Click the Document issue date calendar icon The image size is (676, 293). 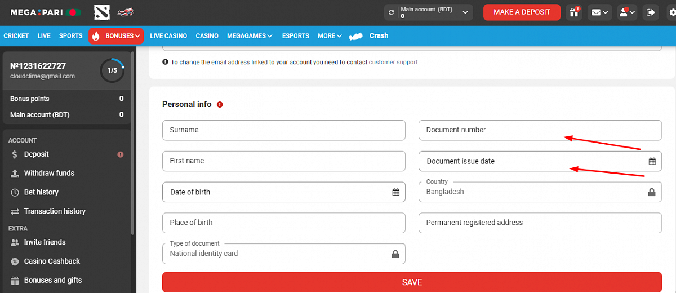point(652,161)
